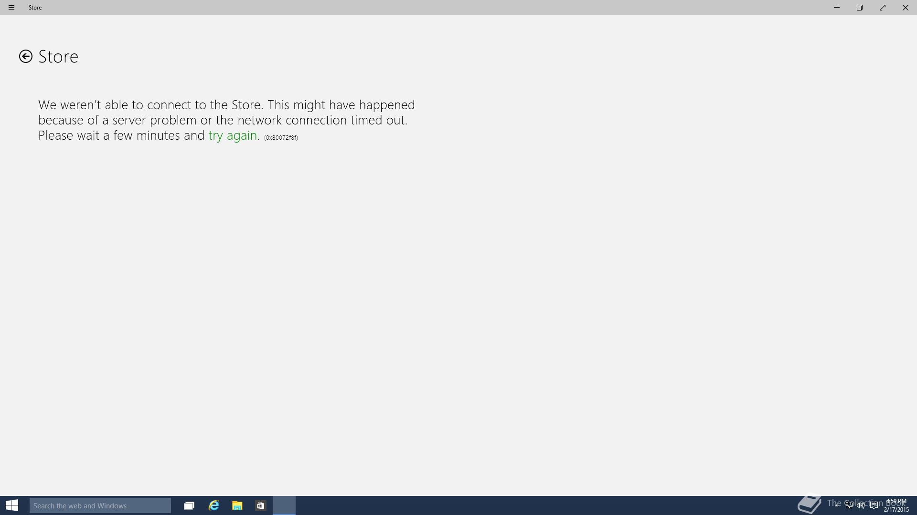Restore down the Store window

coord(860,8)
